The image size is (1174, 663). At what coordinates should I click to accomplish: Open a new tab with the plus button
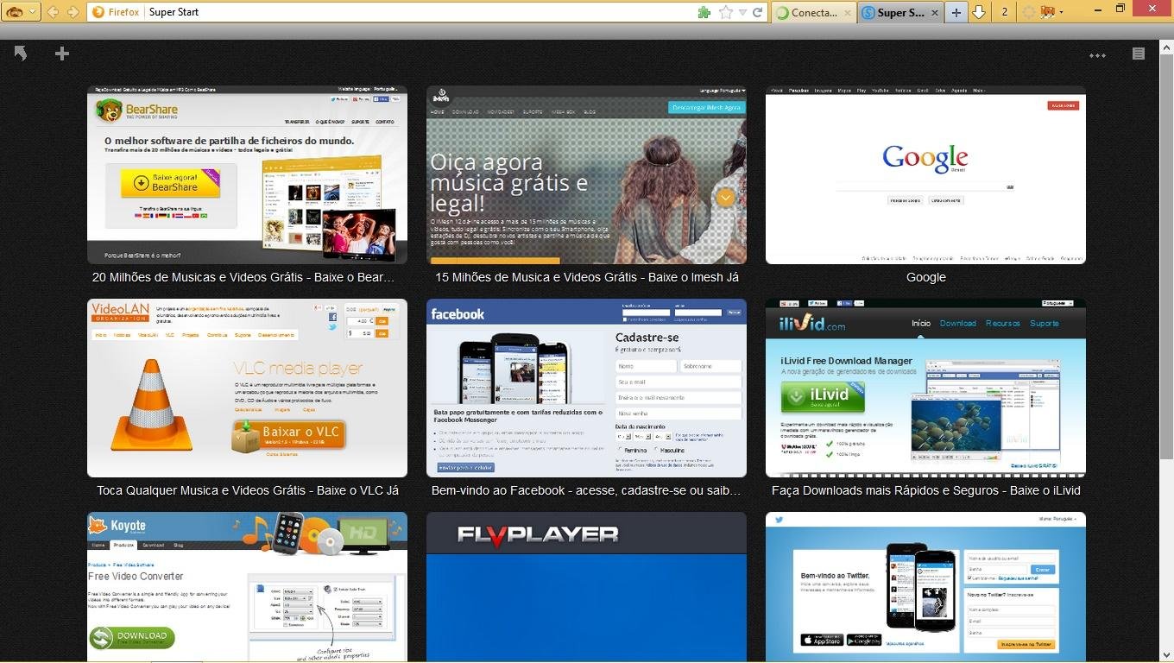[956, 12]
